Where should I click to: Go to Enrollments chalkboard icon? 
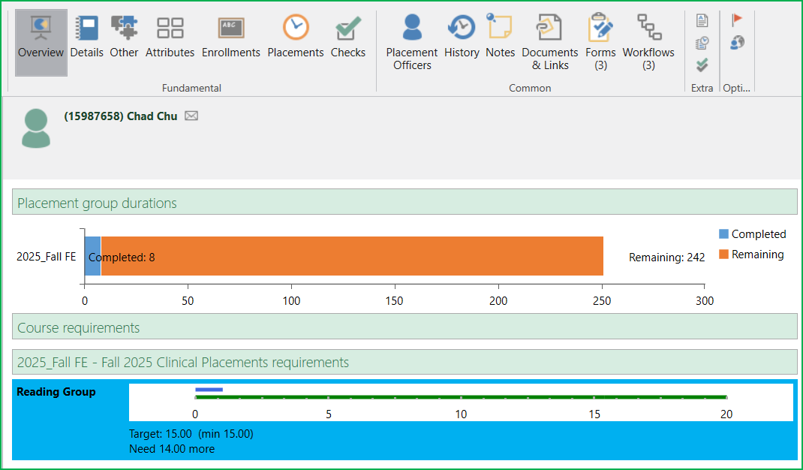[231, 27]
